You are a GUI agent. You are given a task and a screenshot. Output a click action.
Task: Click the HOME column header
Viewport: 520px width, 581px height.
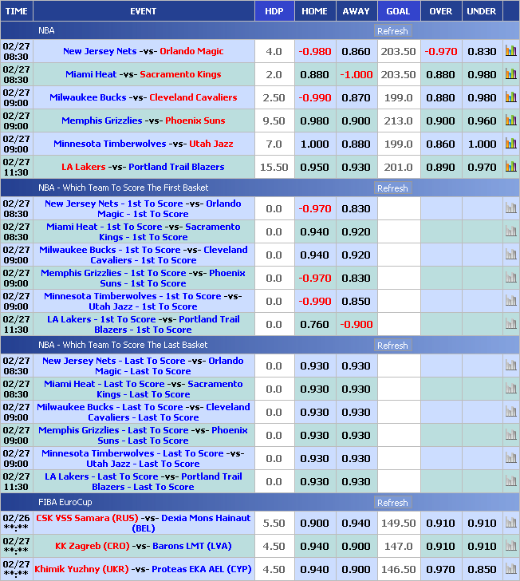[x=314, y=11]
